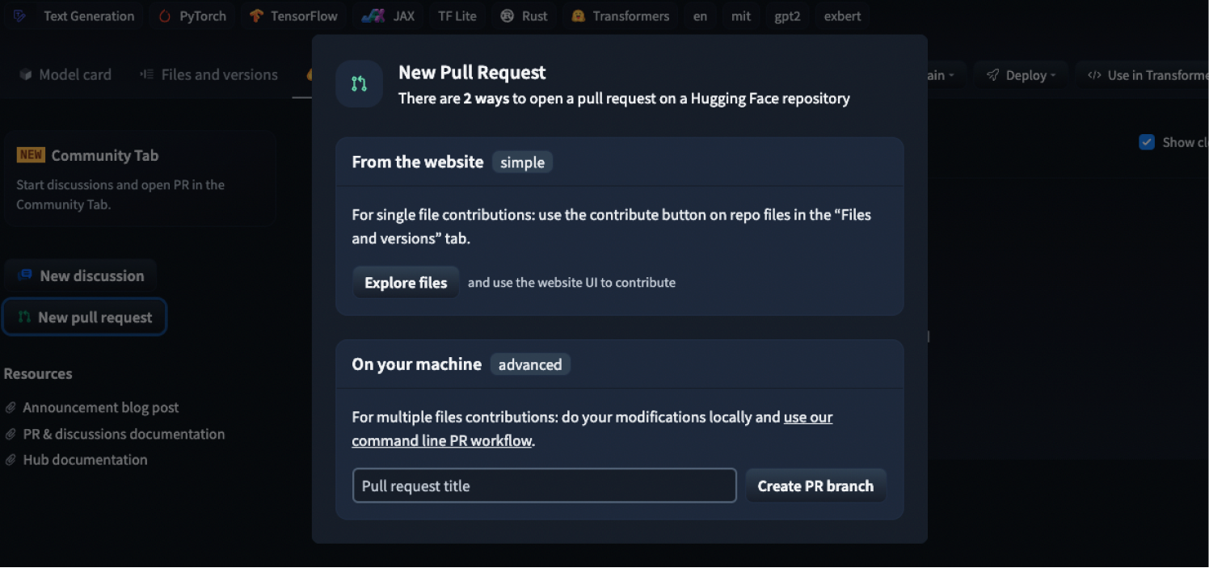Click the TensorFlow tag icon
1209x568 pixels.
(x=256, y=15)
